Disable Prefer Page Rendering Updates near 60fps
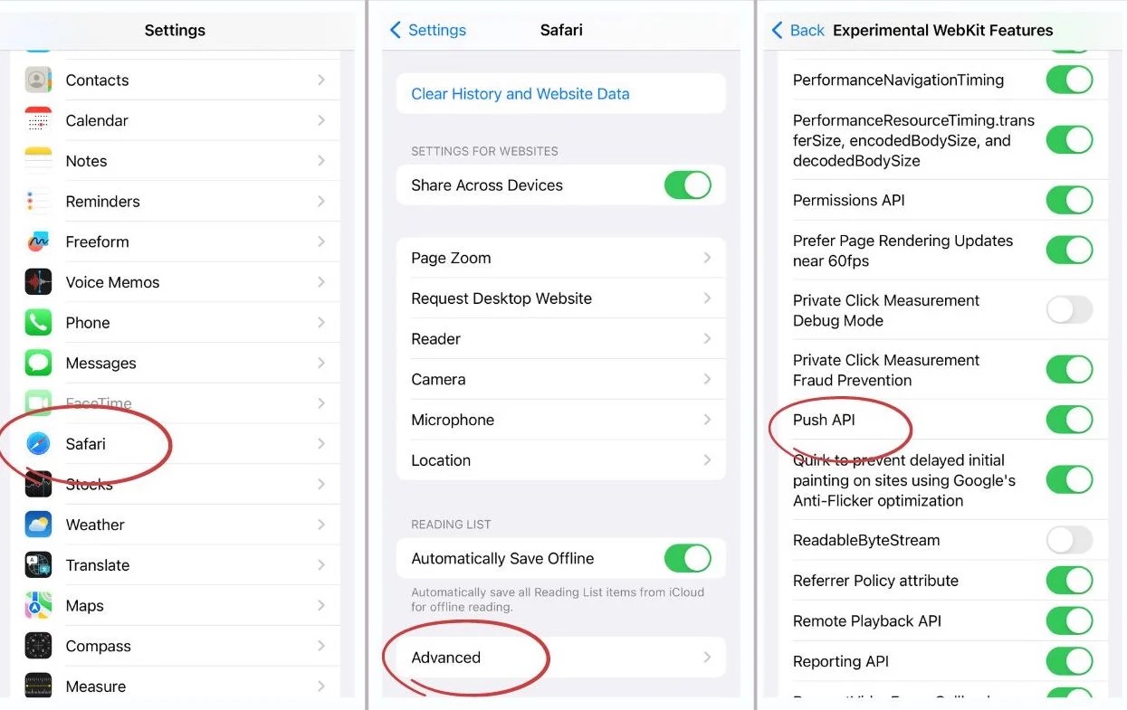1127x710 pixels. 1070,251
